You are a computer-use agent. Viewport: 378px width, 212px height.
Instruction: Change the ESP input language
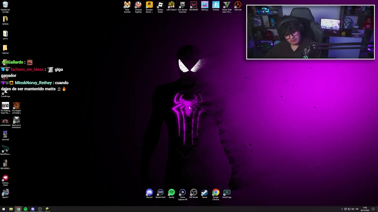pyautogui.click(x=357, y=209)
